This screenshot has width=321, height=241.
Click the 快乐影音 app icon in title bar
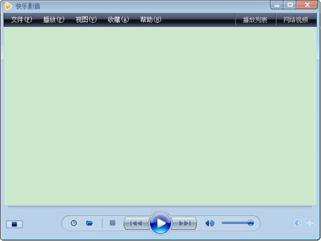(x=9, y=6)
